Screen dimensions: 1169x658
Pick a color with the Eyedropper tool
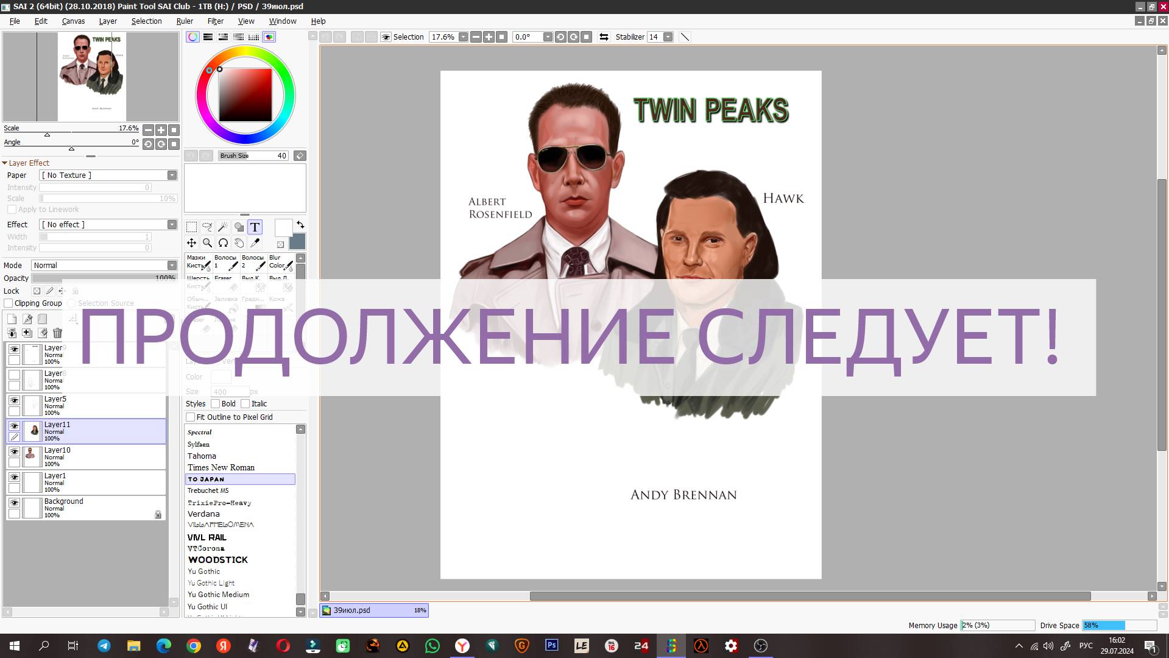pyautogui.click(x=255, y=242)
